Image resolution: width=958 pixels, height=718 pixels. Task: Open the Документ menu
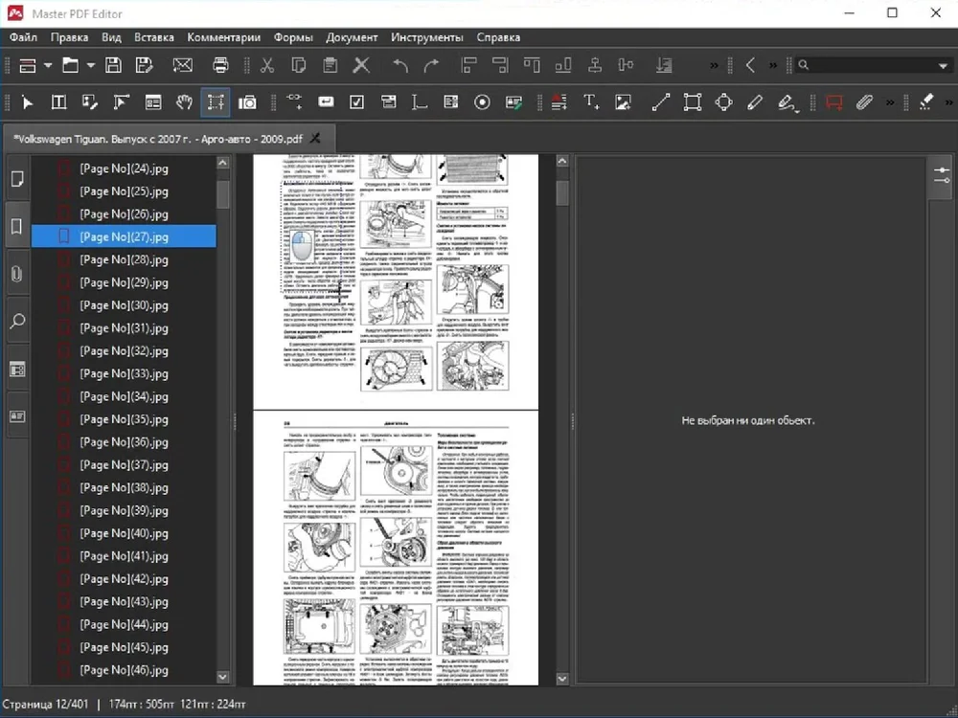pos(352,37)
